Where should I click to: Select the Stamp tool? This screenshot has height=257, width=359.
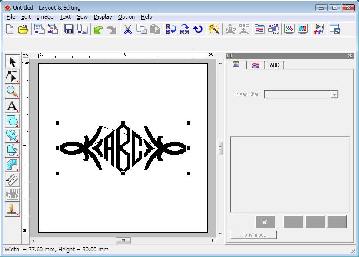[x=12, y=209]
